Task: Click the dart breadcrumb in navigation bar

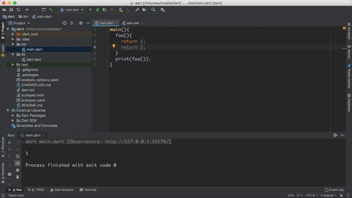Action: pyautogui.click(x=9, y=16)
